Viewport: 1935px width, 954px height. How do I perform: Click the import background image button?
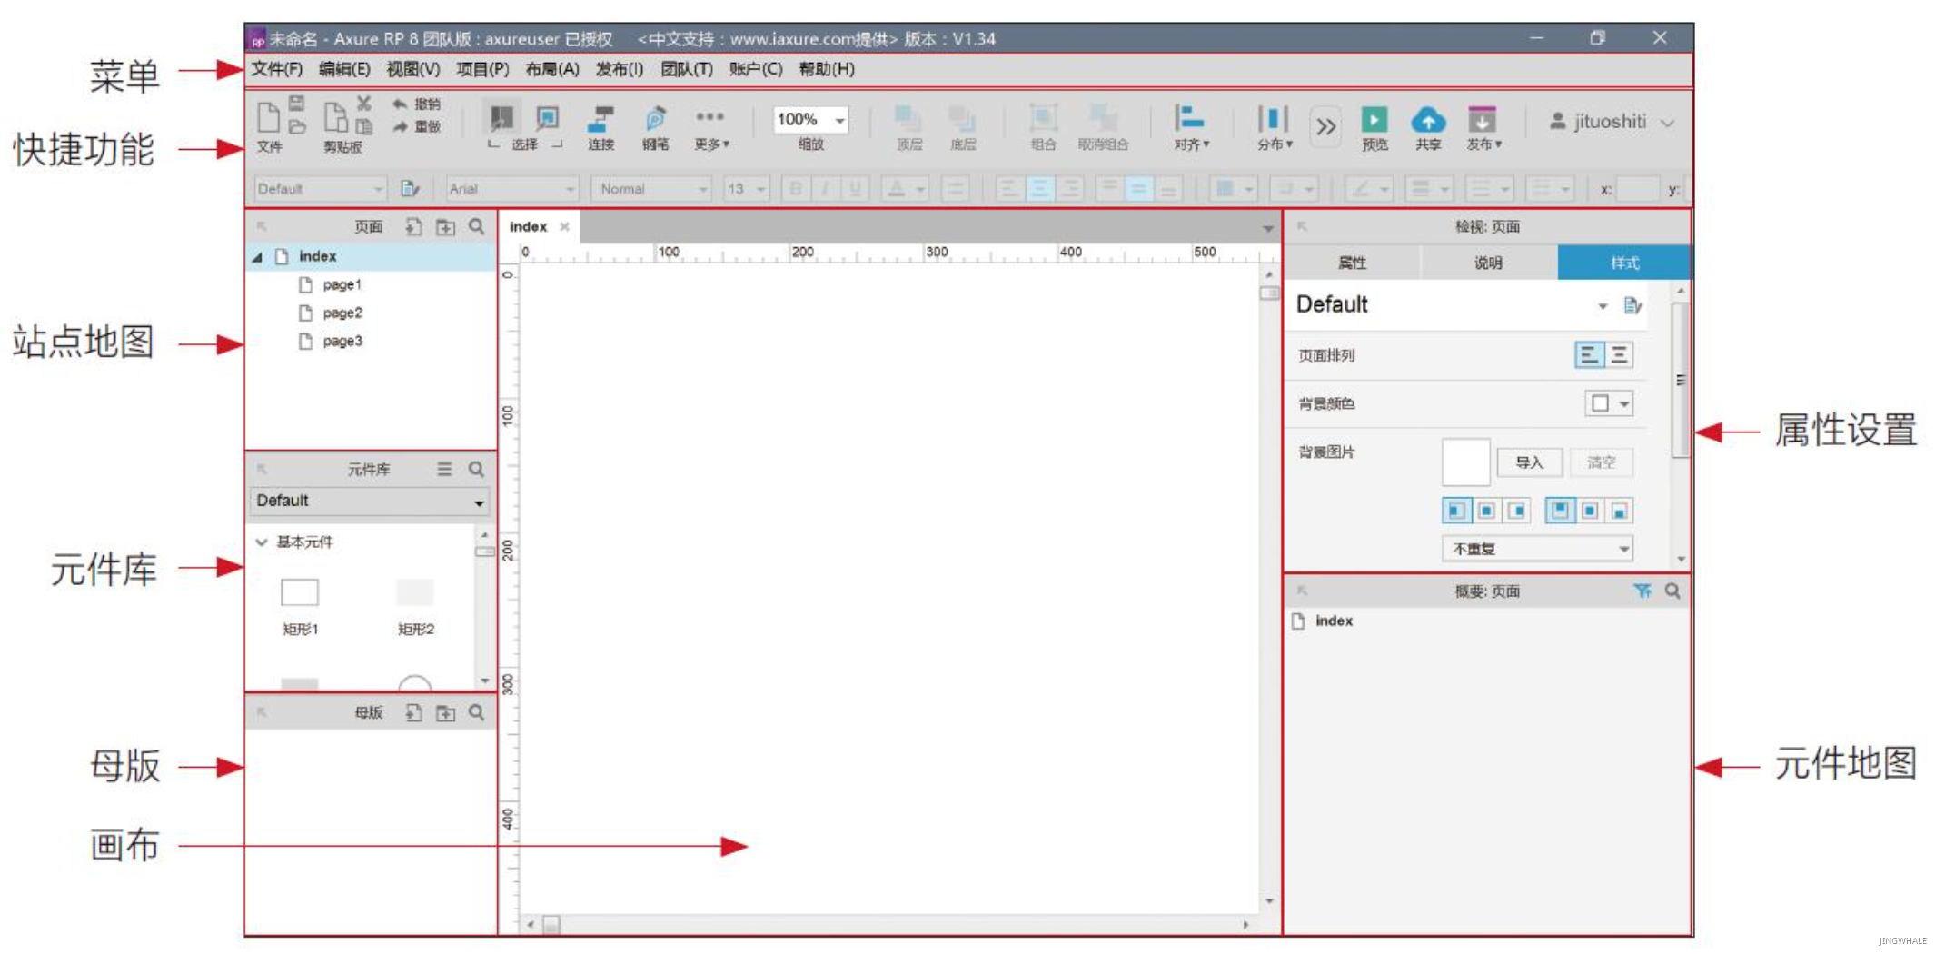pos(1530,462)
